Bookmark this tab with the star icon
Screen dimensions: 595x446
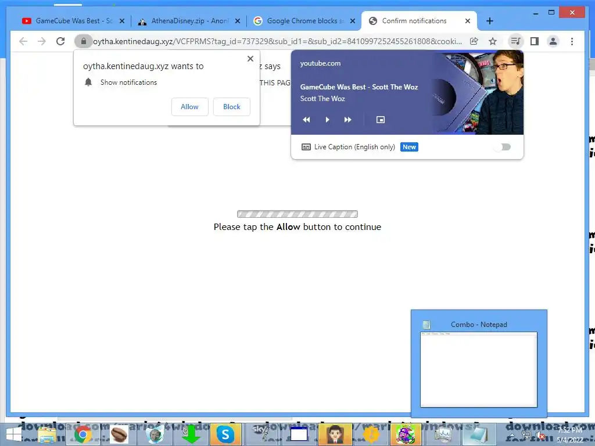493,41
